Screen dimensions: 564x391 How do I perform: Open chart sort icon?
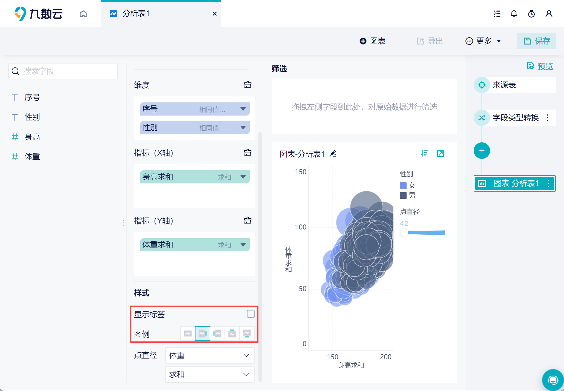point(424,153)
